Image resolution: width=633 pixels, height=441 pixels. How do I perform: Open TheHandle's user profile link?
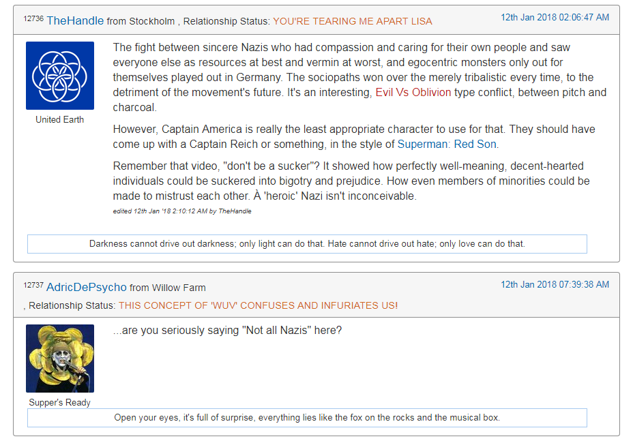coord(75,20)
